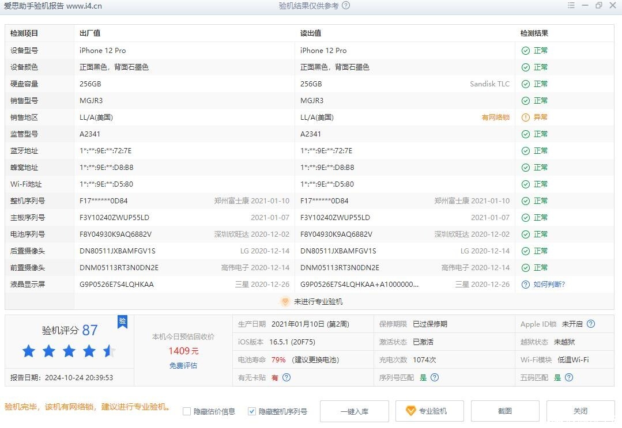The image size is (622, 428).
Task: Select factory battery serial F8Y04930K9AQ6882V
Action: [115, 234]
